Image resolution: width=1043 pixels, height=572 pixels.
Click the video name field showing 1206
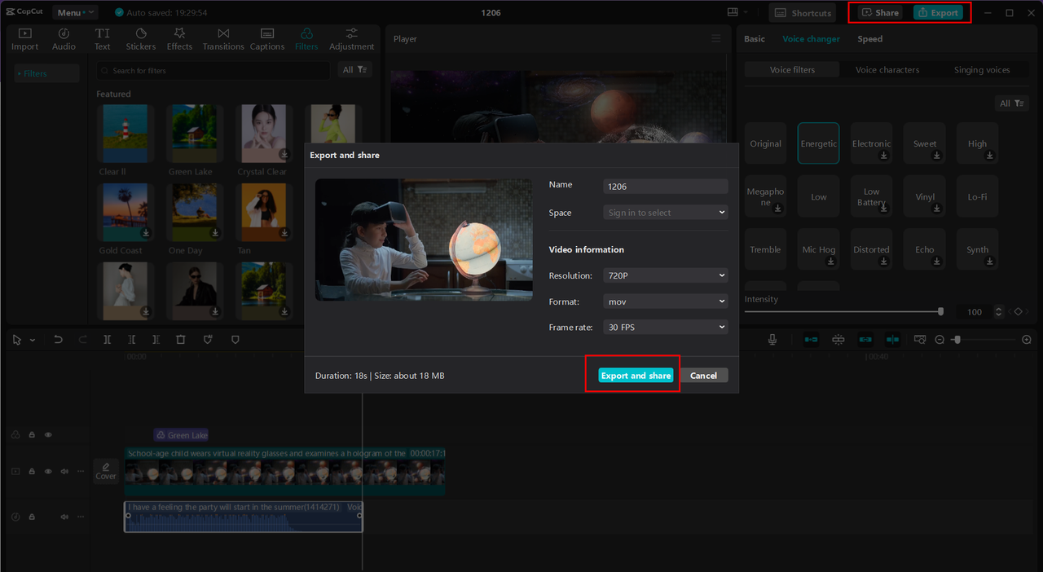665,186
